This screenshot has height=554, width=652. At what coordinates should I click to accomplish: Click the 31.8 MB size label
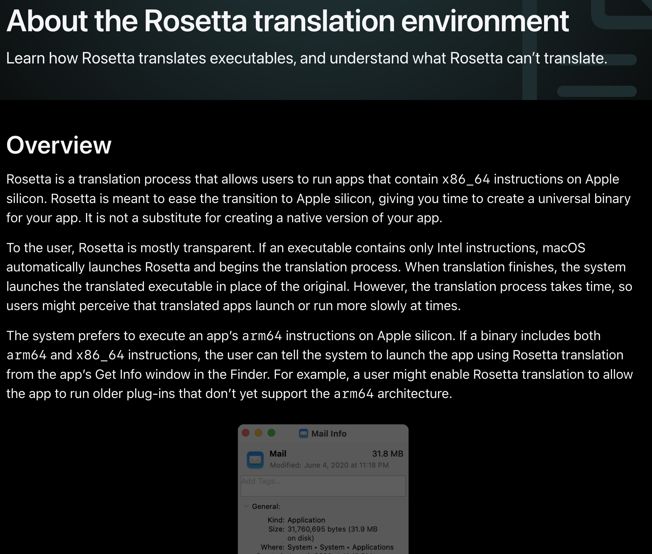(387, 453)
